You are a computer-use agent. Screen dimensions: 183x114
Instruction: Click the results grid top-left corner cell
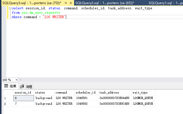coord(8,92)
